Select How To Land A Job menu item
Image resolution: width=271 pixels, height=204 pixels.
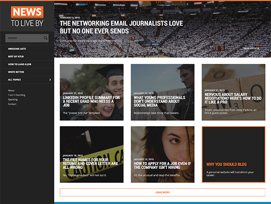(x=19, y=64)
